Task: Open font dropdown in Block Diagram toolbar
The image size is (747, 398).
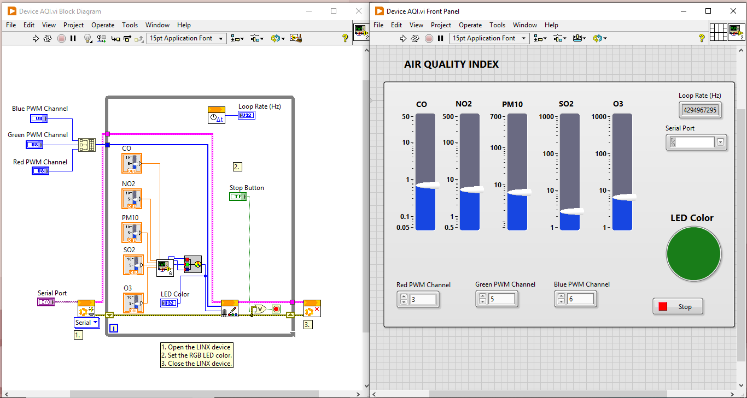Action: tap(186, 38)
